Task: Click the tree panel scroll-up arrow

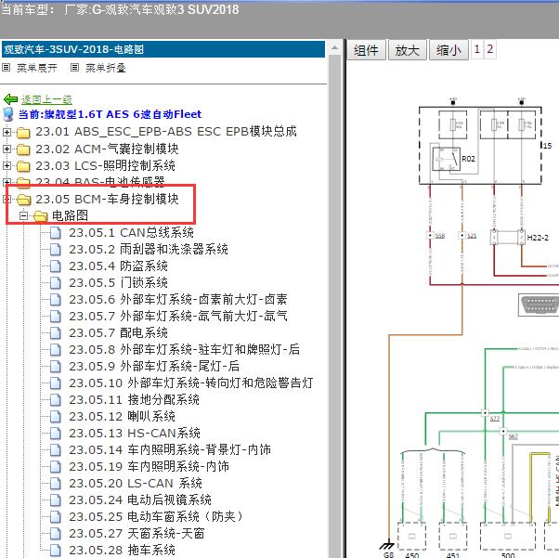Action: [334, 47]
